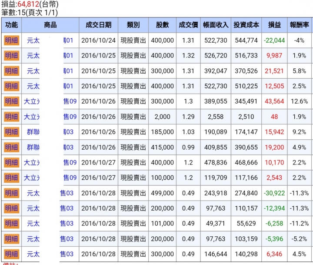Click the 損益 column header
The image size is (313, 265).
tap(274, 25)
